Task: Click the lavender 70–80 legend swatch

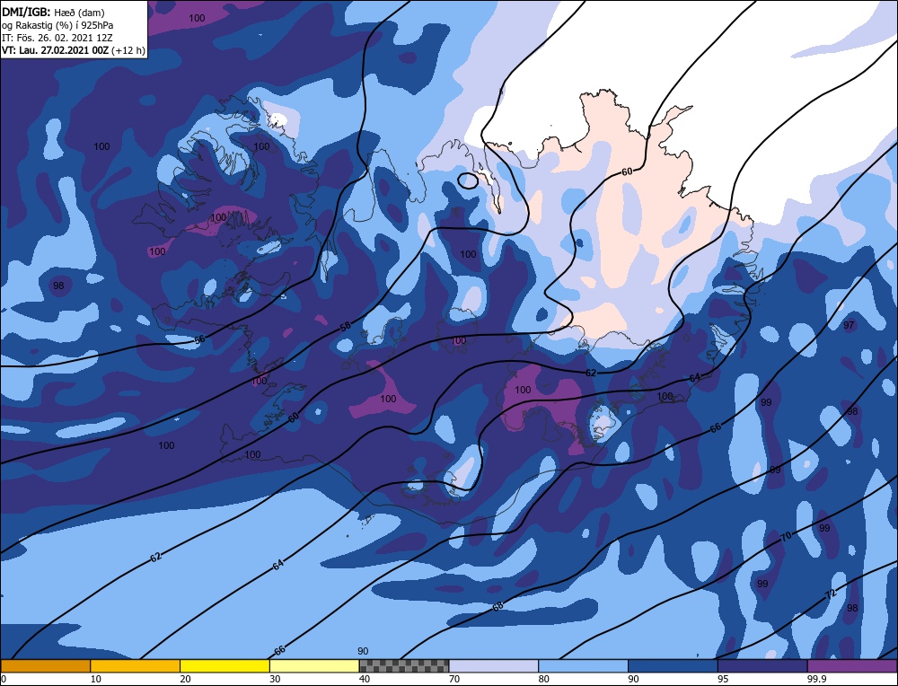Action: 494,665
